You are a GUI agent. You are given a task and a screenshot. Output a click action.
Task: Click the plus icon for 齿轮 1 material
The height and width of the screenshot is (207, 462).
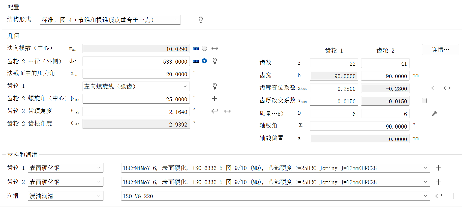pyautogui.click(x=439, y=168)
